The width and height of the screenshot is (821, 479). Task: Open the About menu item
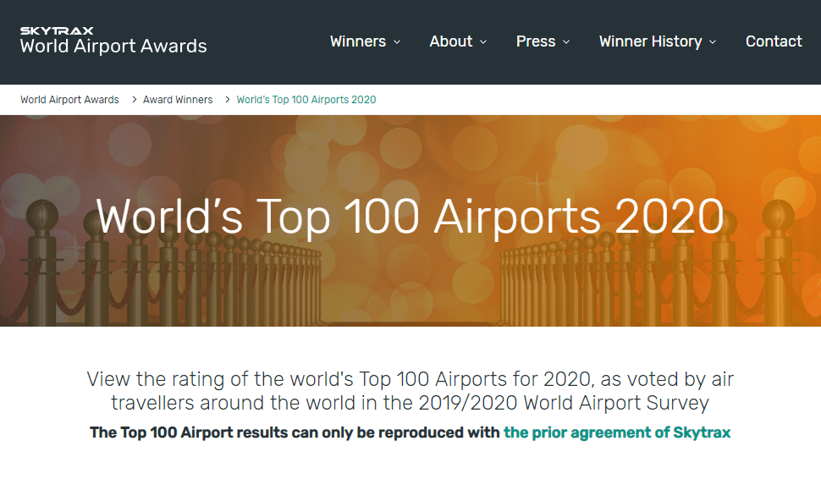point(450,41)
